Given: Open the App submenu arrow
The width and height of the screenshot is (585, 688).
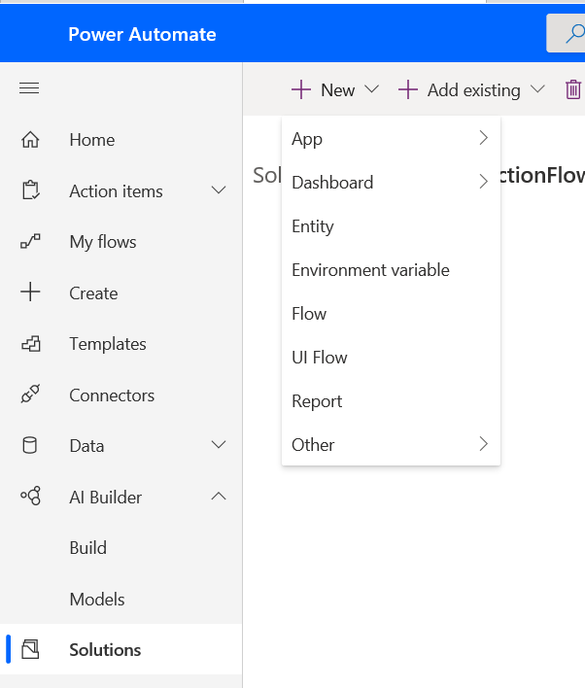Looking at the screenshot, I should [484, 138].
